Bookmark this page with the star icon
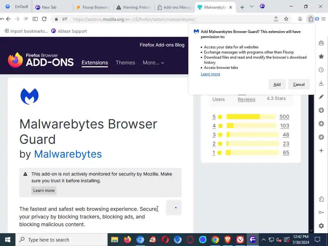This screenshot has width=328, height=246. (286, 19)
